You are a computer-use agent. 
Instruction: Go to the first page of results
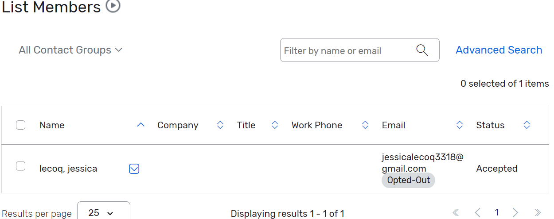456,213
